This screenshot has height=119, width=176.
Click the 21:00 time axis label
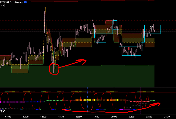(149, 117)
